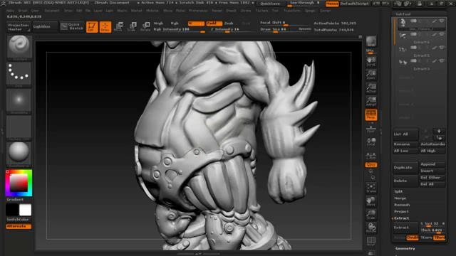456x256 pixels.
Task: Select the Rotate transform tool in top shelf
Action: pyautogui.click(x=145, y=27)
